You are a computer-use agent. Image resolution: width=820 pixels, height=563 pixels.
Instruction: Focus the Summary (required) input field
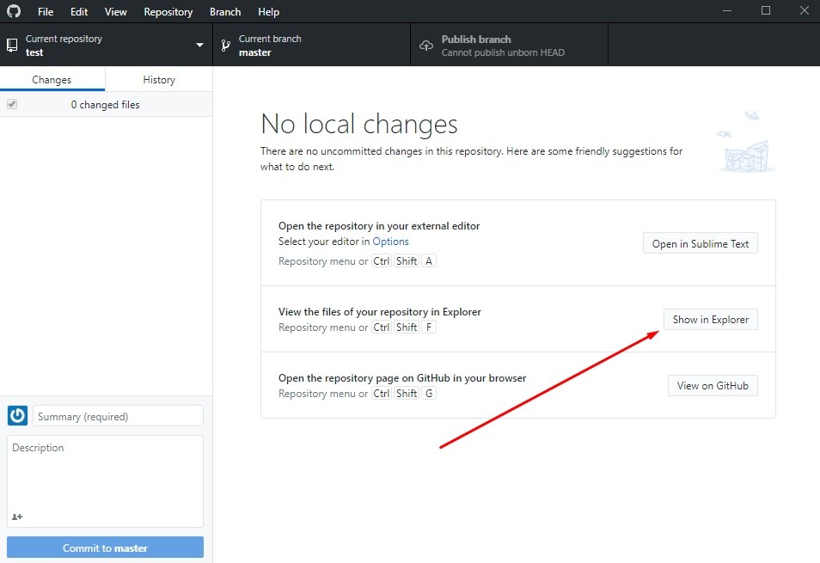(119, 416)
